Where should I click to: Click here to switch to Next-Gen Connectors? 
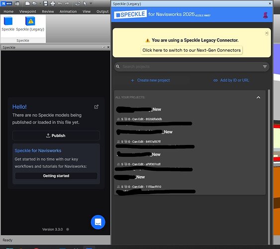point(191,50)
